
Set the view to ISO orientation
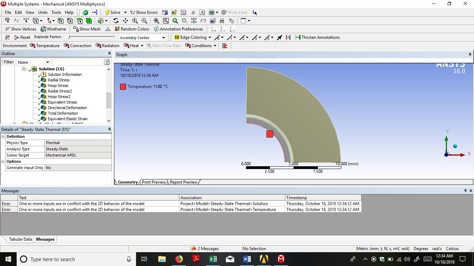click(194, 21)
